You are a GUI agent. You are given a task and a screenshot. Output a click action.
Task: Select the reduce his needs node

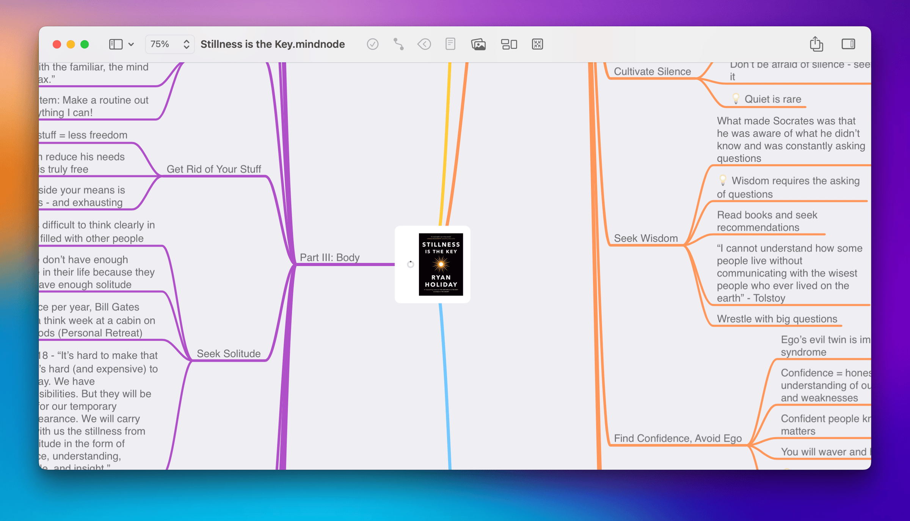[x=82, y=163]
